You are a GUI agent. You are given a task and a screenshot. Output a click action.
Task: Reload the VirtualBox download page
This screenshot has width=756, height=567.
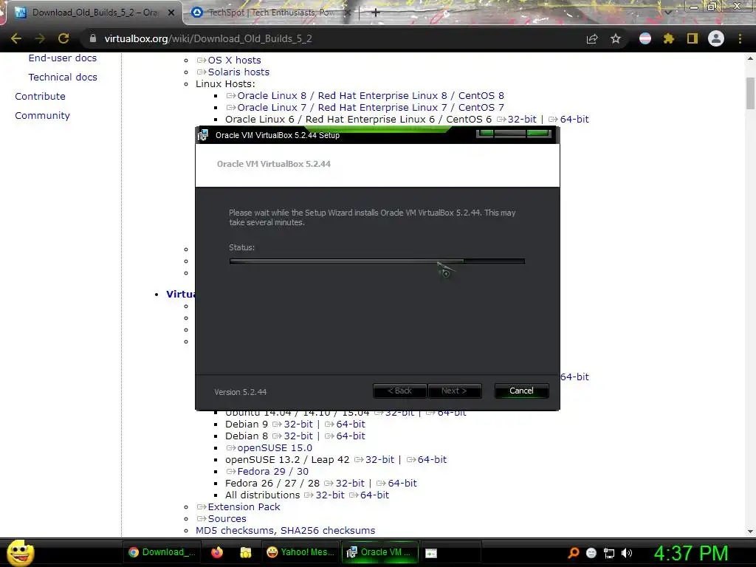click(63, 38)
